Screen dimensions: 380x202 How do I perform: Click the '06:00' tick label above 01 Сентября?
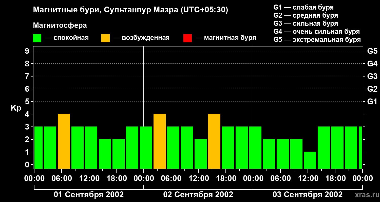(x=62, y=179)
